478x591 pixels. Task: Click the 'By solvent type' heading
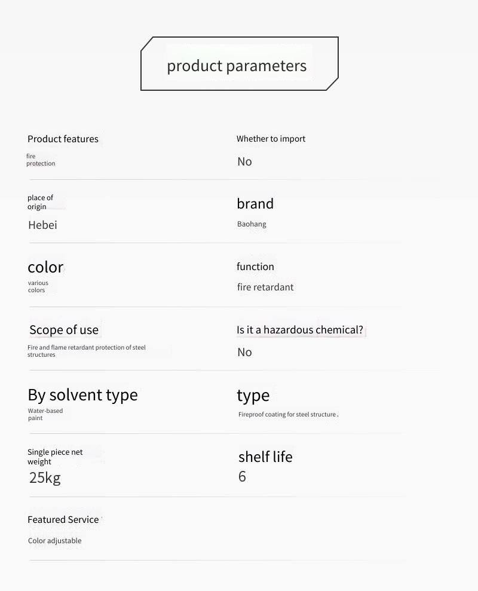pyautogui.click(x=82, y=395)
